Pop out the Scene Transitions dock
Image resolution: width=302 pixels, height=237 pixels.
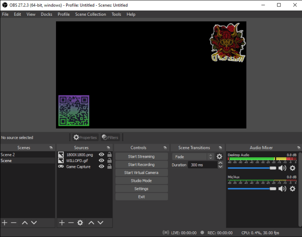point(220,148)
